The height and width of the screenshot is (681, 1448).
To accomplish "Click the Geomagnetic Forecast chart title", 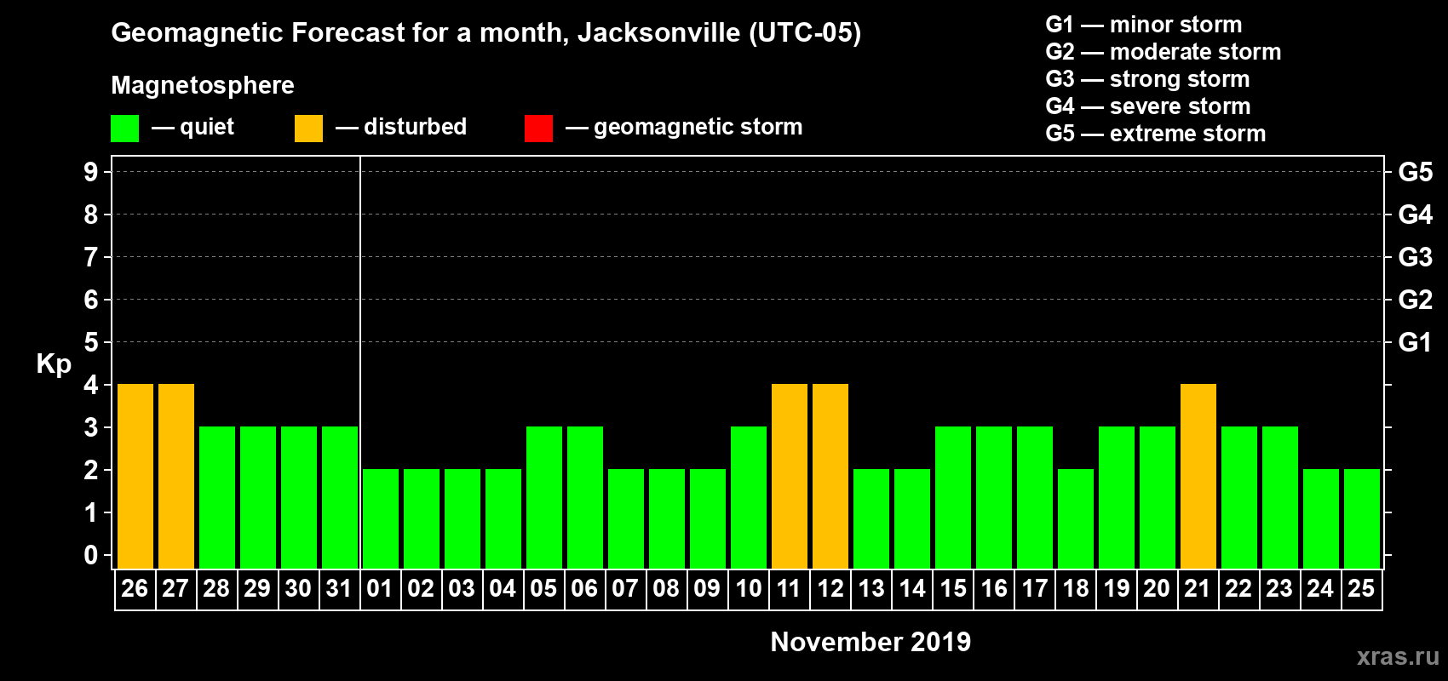I will pos(486,33).
